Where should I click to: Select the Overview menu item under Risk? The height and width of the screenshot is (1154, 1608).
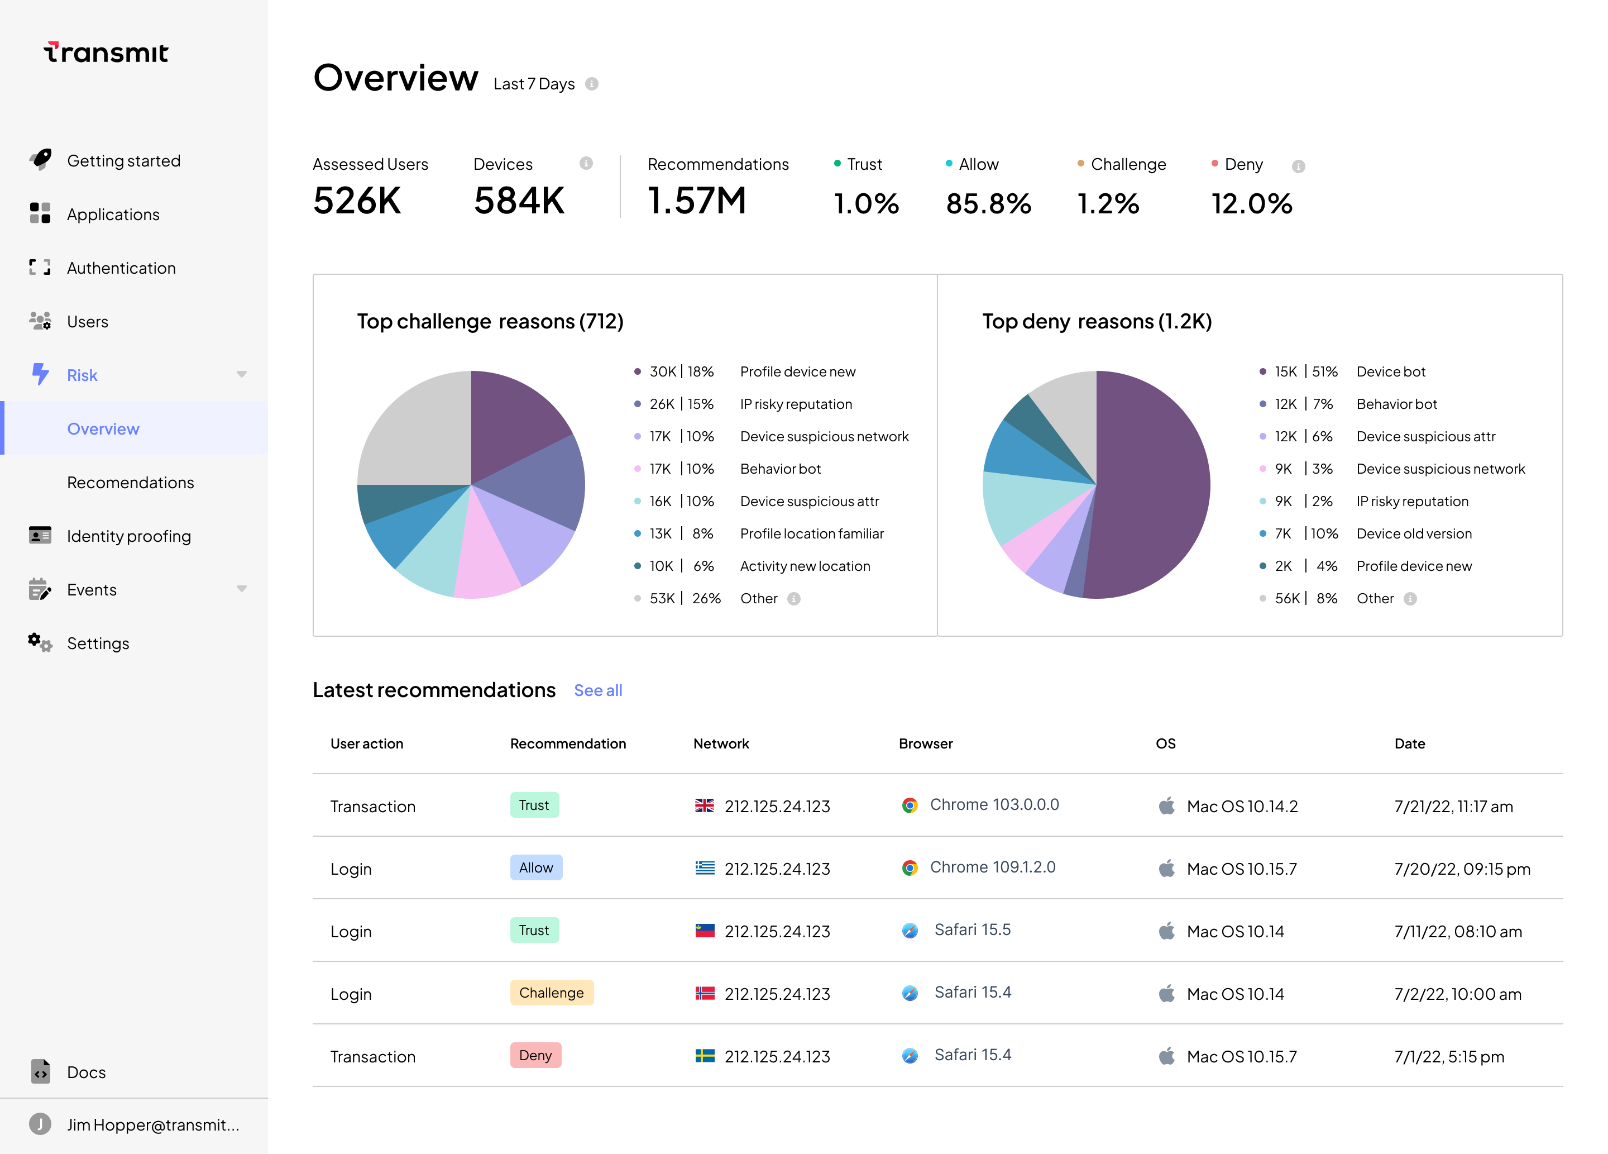104,427
